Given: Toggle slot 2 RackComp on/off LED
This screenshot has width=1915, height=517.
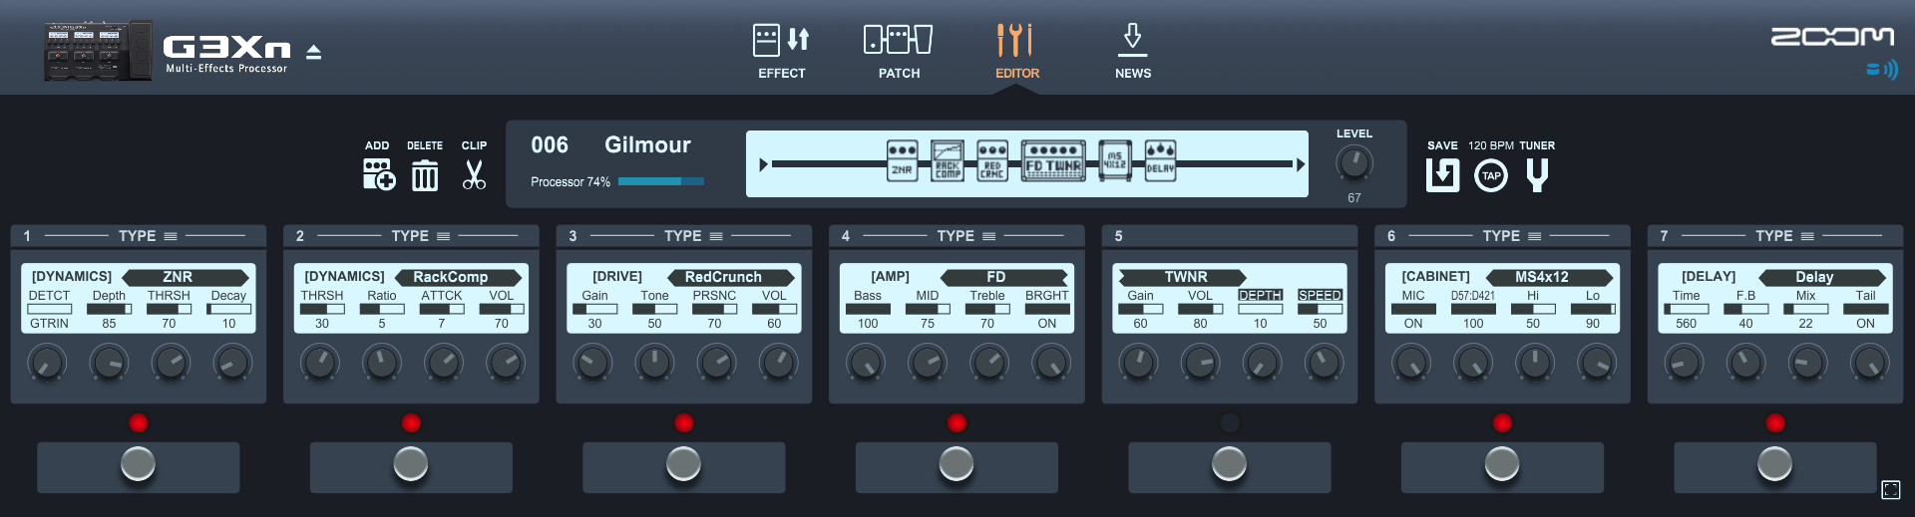Looking at the screenshot, I should tap(411, 423).
